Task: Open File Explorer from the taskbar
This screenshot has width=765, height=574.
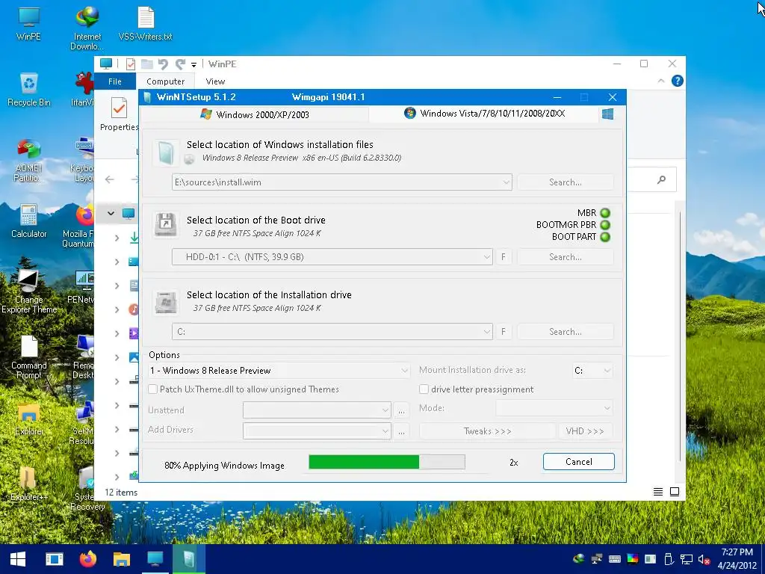Action: 122,559
